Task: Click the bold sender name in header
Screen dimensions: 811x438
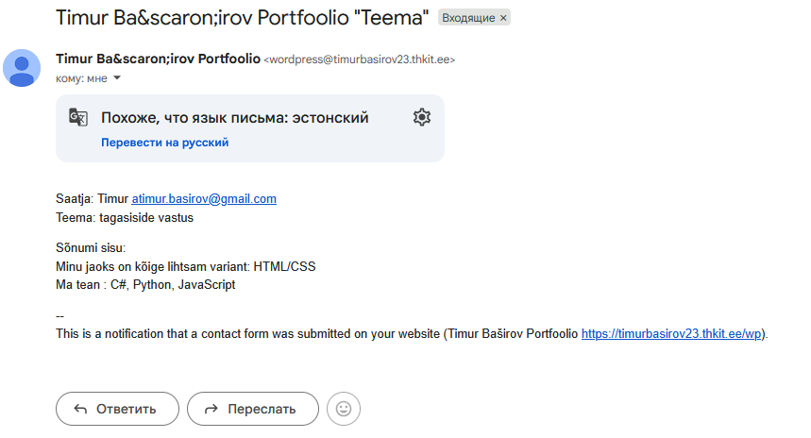Action: coord(158,59)
